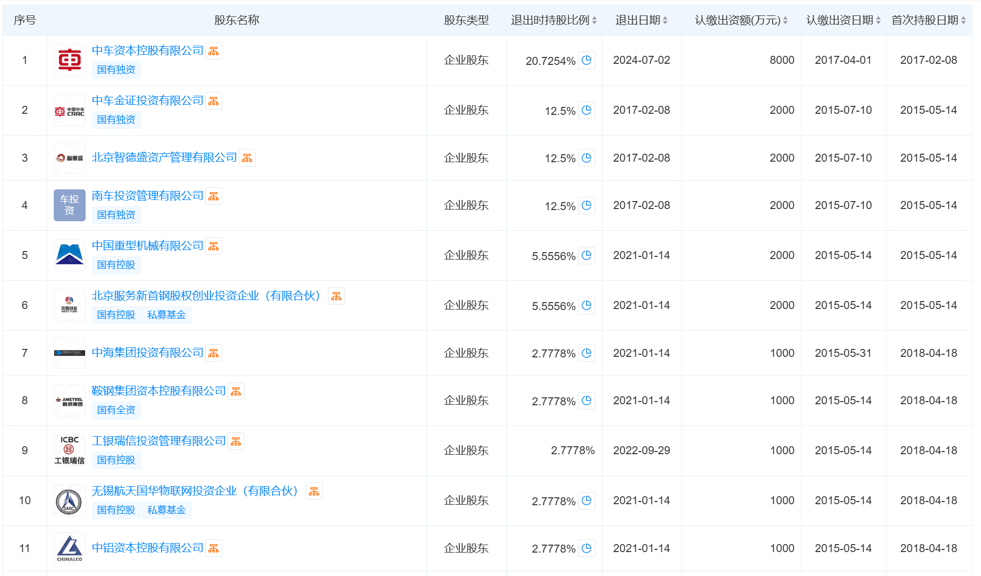Open equity structure icon beside 中铝资本控股有限公司
The width and height of the screenshot is (981, 576).
[214, 548]
